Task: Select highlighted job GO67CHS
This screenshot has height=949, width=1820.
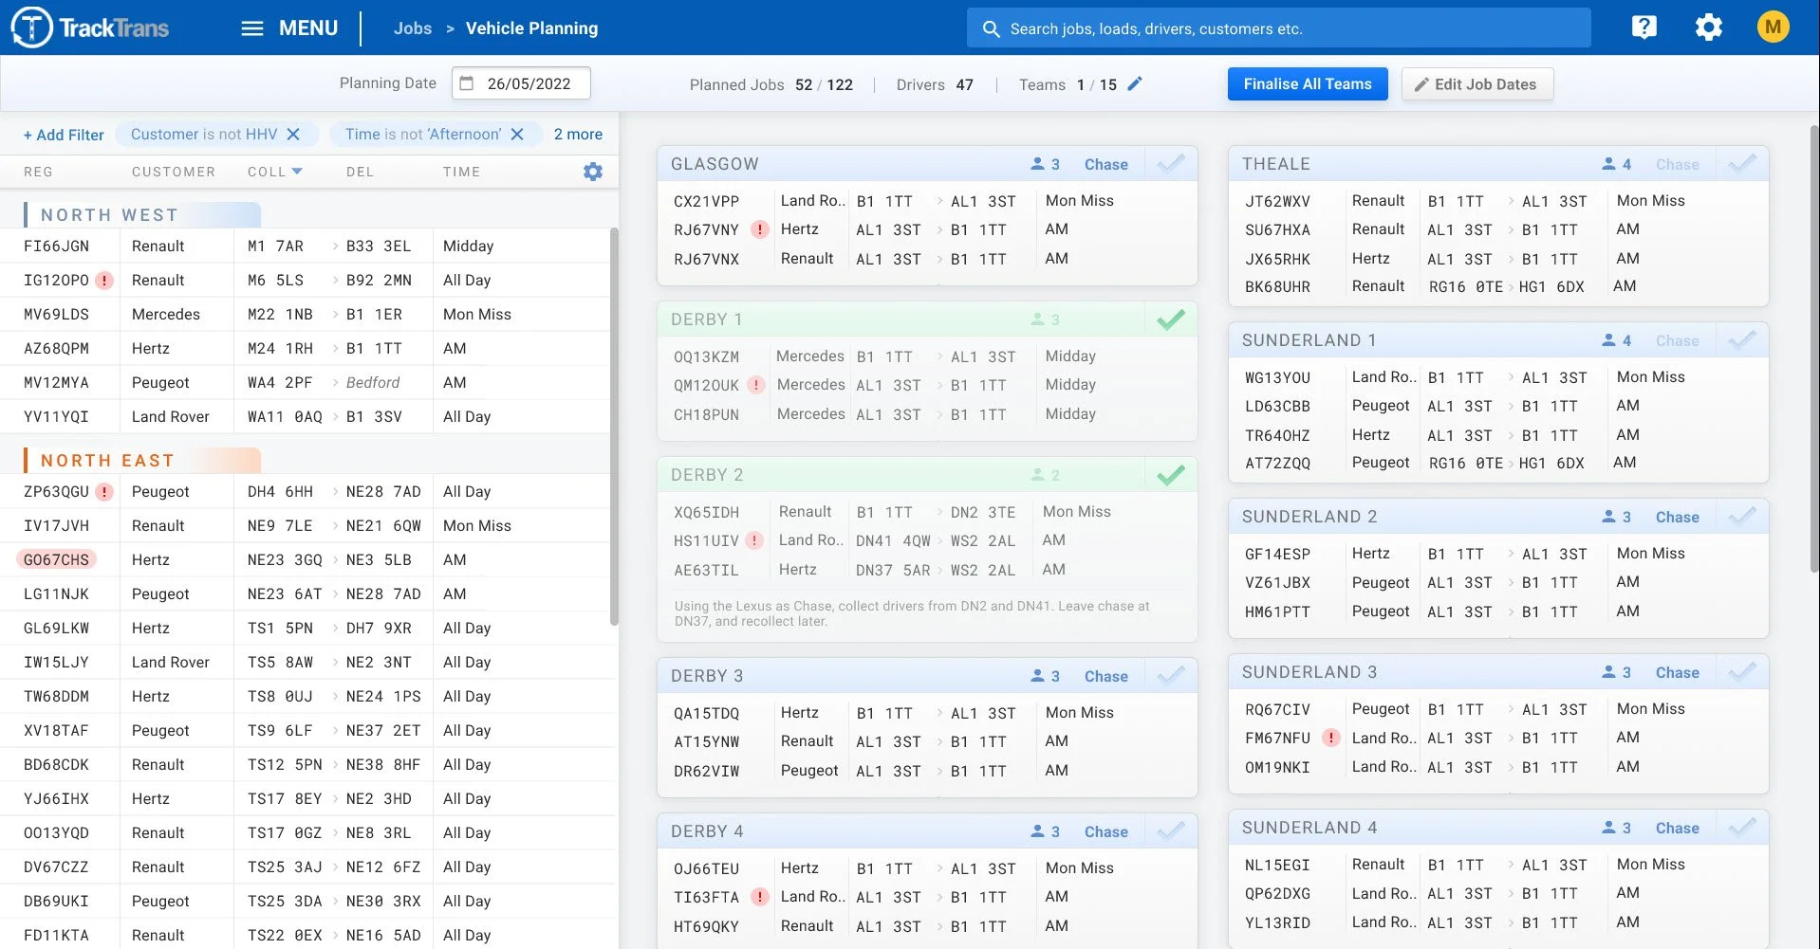Action: pos(56,559)
